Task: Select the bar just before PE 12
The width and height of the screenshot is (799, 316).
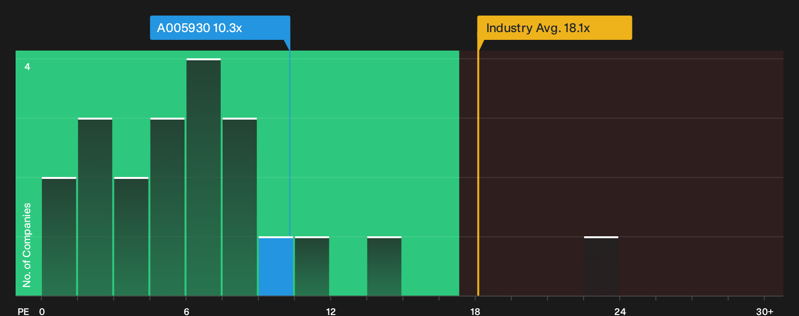Action: coord(312,266)
